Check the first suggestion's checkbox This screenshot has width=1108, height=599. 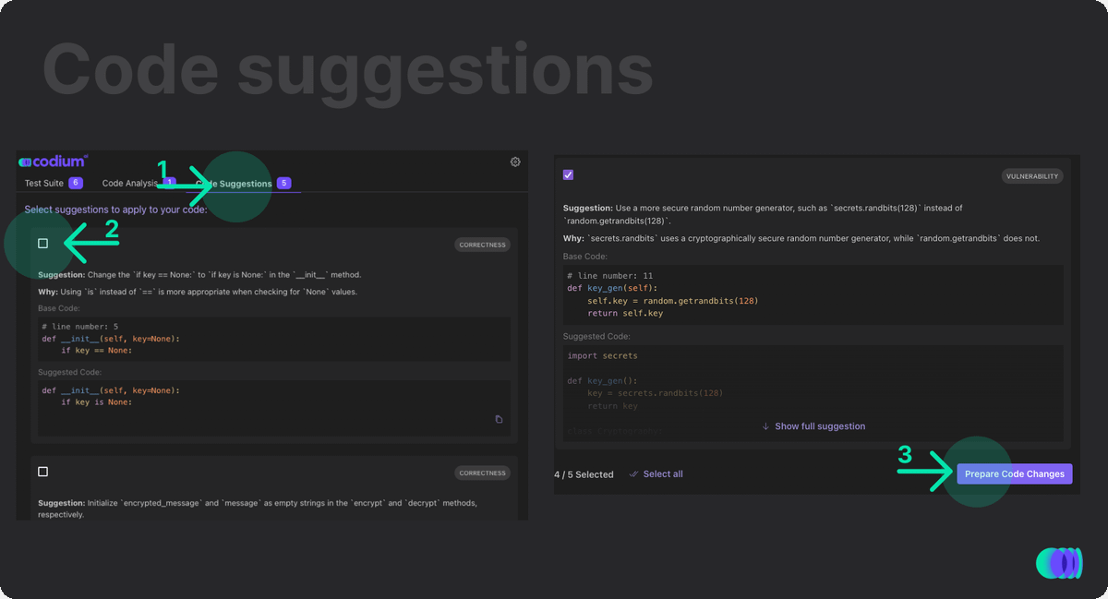pos(42,244)
